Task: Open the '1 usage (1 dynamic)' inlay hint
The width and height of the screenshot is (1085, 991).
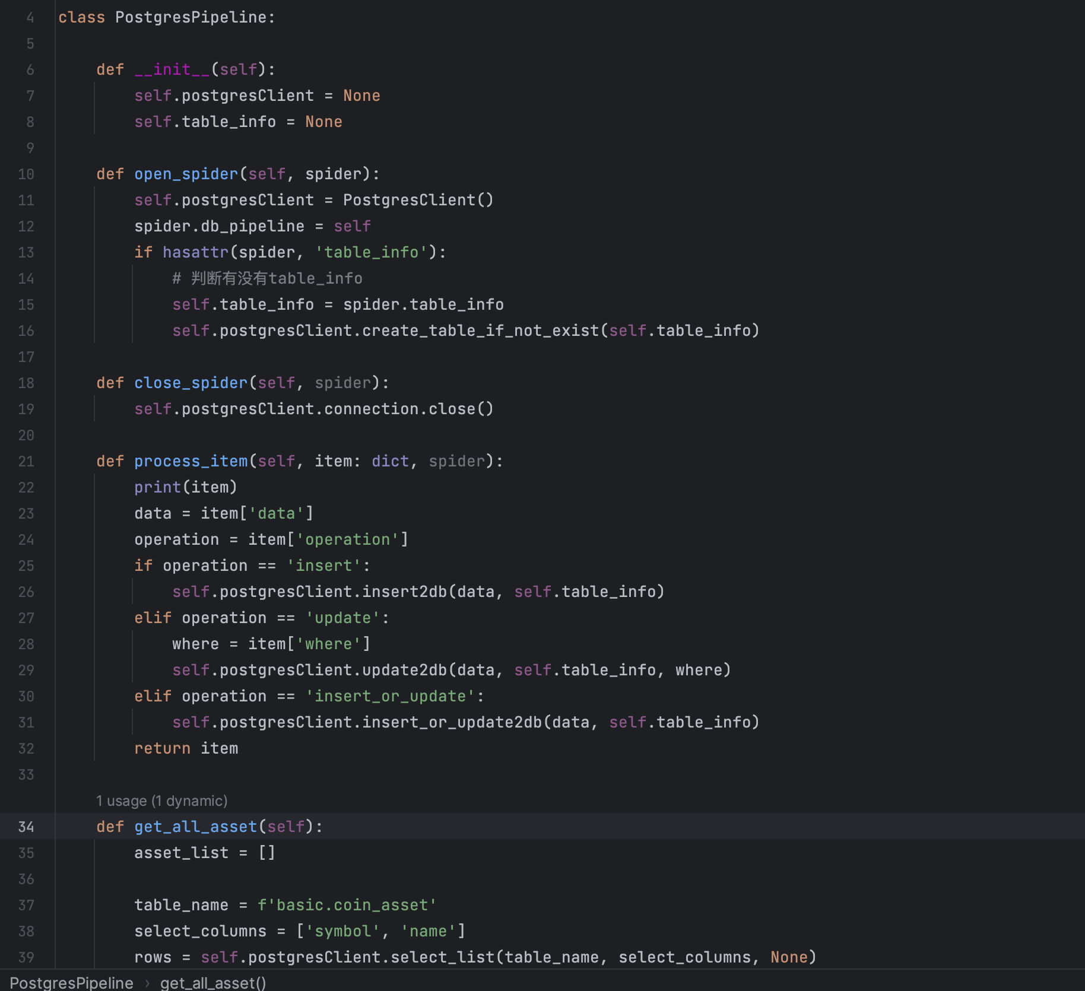Action: pos(162,801)
